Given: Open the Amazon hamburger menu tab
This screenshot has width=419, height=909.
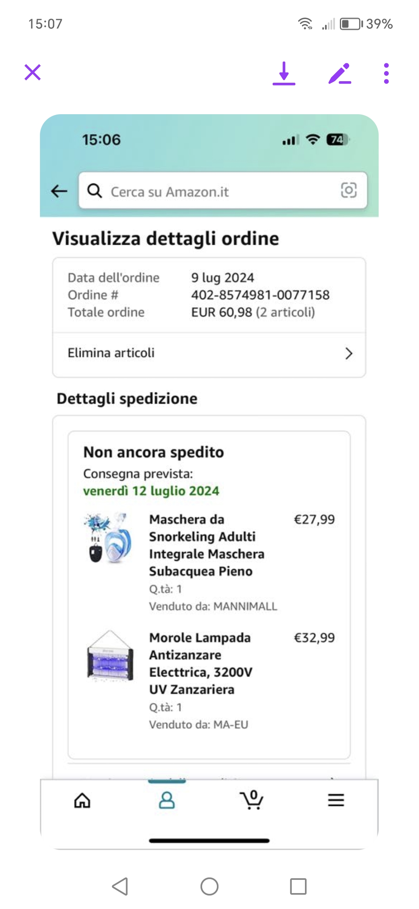Looking at the screenshot, I should pos(336,800).
